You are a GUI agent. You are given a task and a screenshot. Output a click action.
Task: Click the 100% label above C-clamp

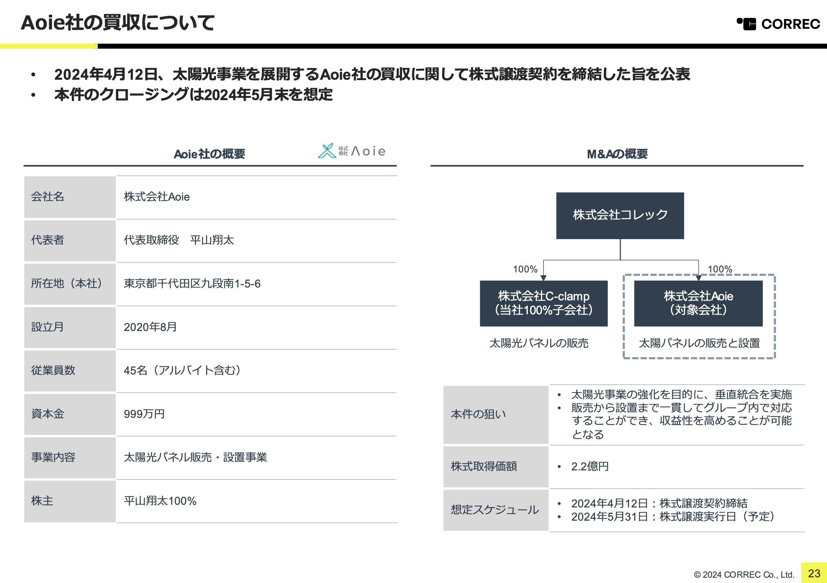pos(525,269)
